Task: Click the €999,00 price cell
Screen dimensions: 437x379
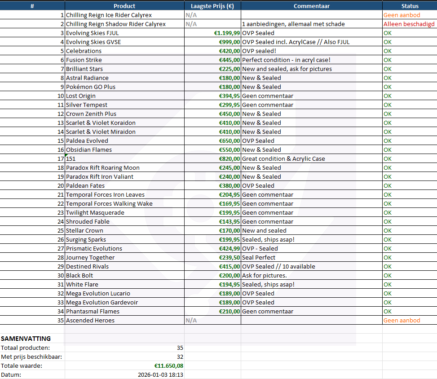Action: [x=212, y=42]
